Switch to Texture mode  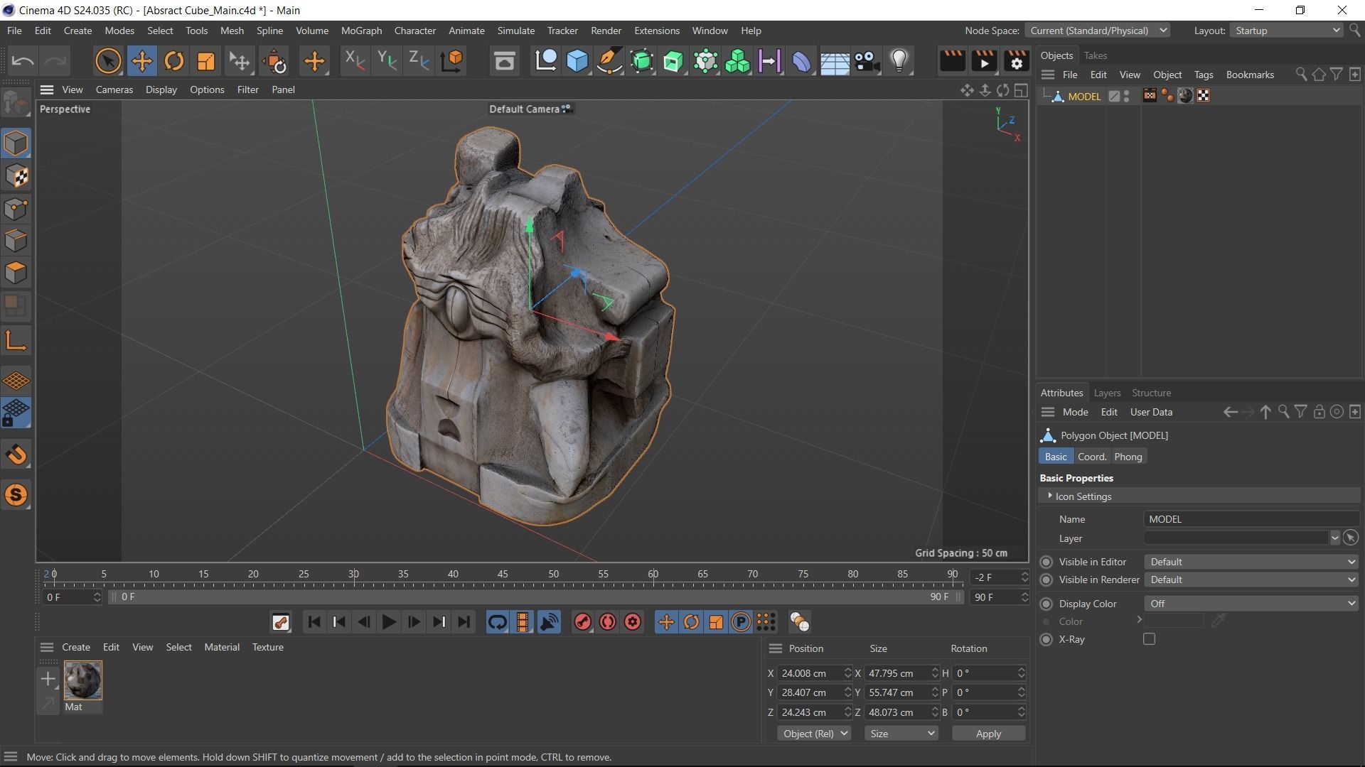[x=16, y=176]
